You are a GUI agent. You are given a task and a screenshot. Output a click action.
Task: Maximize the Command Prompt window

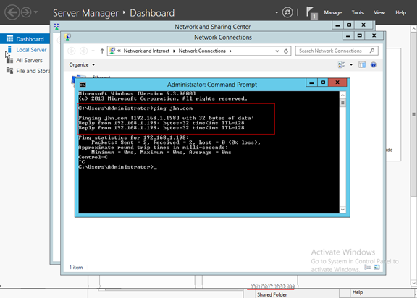click(x=323, y=82)
